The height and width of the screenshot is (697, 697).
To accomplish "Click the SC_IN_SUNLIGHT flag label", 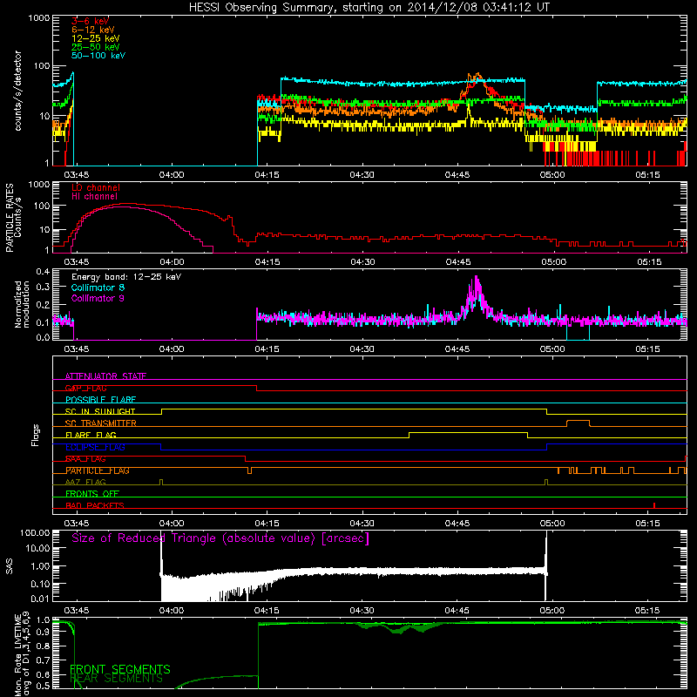I will tap(100, 411).
